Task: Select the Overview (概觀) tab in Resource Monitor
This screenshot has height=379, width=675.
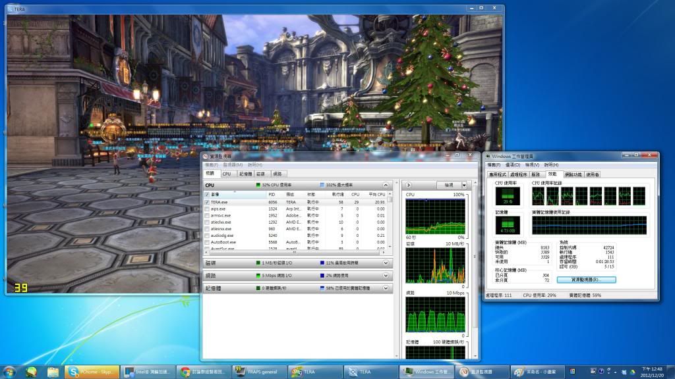Action: click(x=210, y=173)
